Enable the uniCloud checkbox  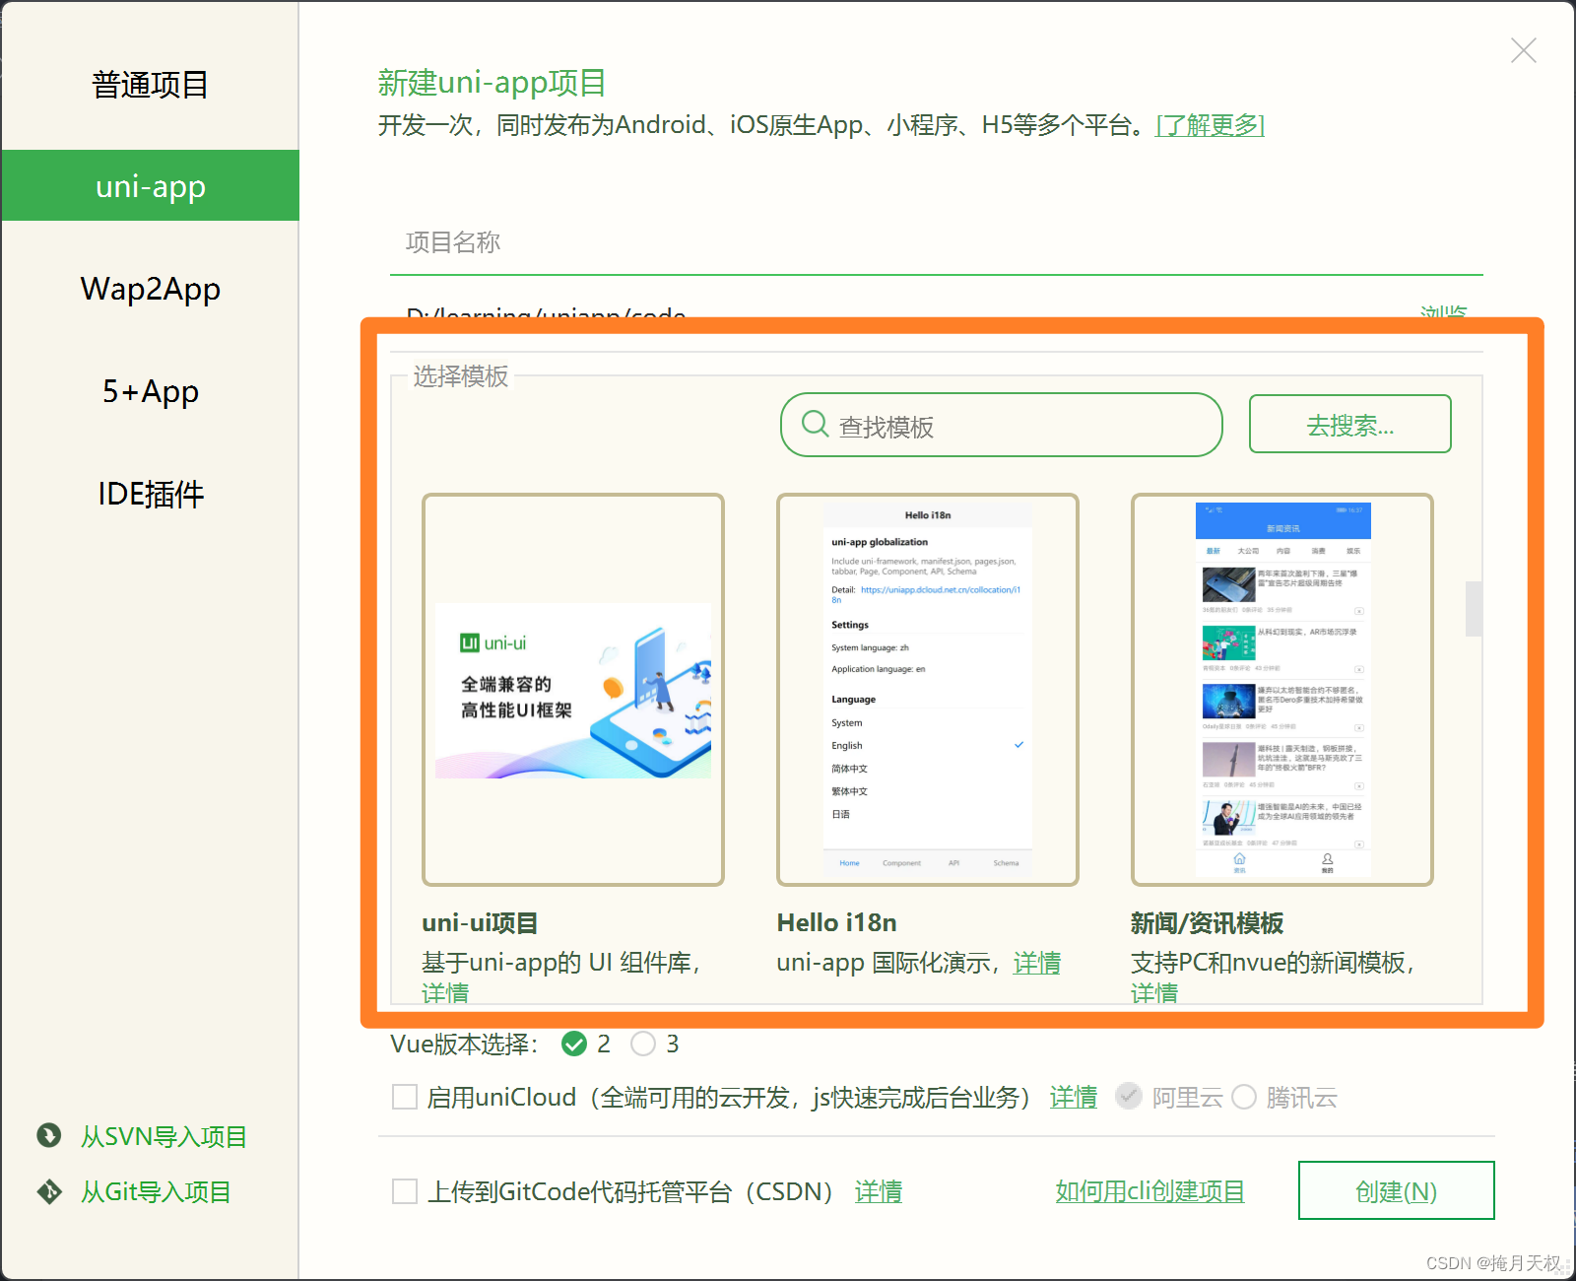click(x=405, y=1097)
